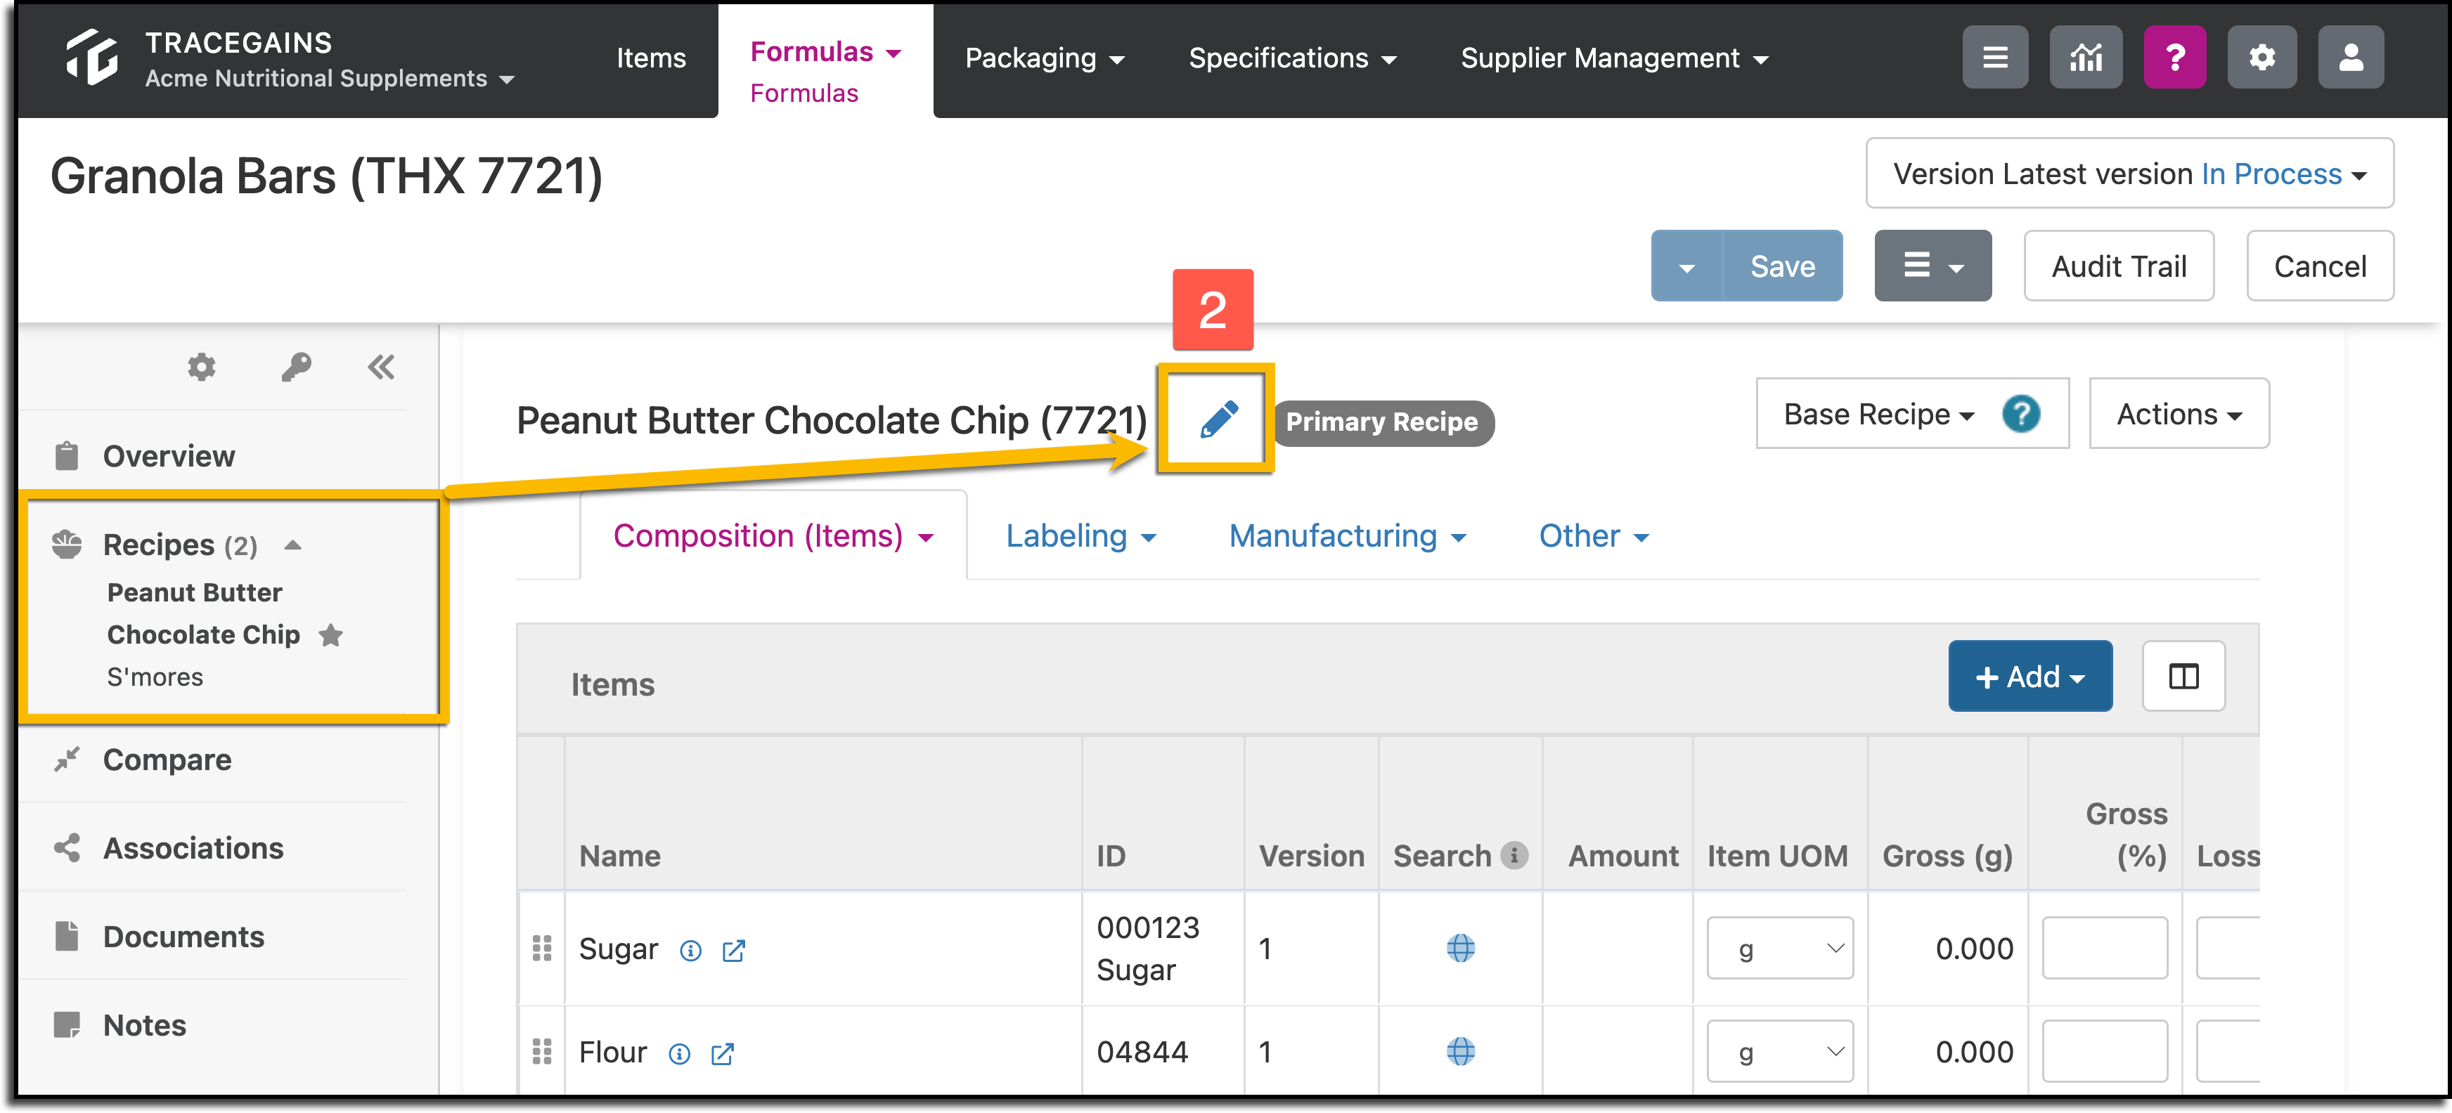This screenshot has width=2452, height=1113.
Task: Click the Audit Trail button
Action: (x=2118, y=266)
